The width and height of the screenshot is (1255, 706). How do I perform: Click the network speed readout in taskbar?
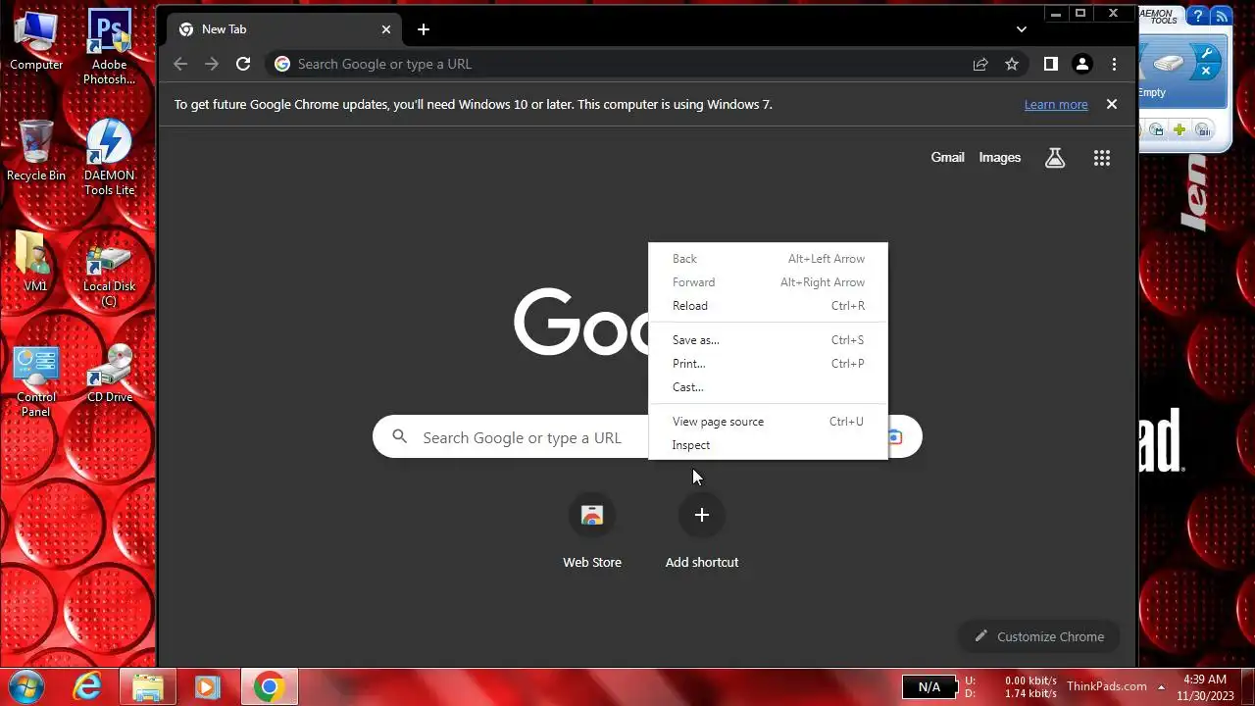(x=1011, y=686)
